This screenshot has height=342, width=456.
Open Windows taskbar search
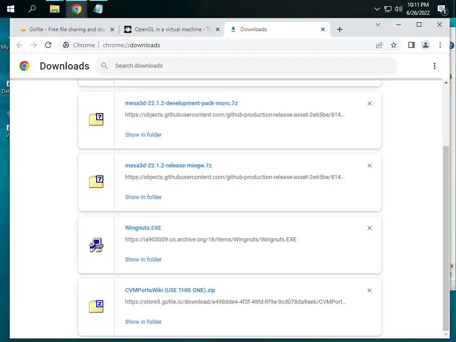32,9
